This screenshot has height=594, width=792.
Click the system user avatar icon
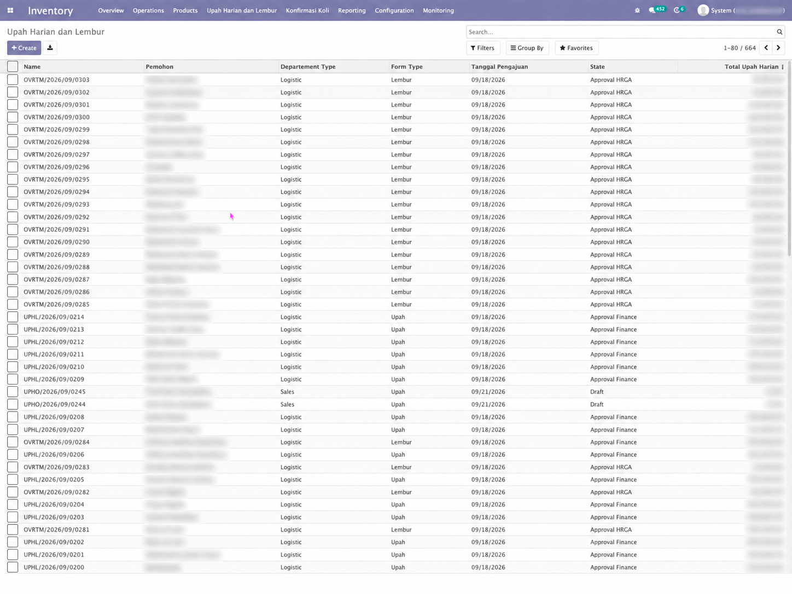click(x=703, y=10)
